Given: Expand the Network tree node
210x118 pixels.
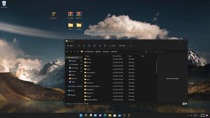Looking at the screenshot, I should click(67, 95).
